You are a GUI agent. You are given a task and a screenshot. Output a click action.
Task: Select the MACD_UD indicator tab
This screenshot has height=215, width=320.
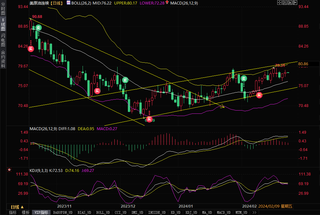click(223, 212)
